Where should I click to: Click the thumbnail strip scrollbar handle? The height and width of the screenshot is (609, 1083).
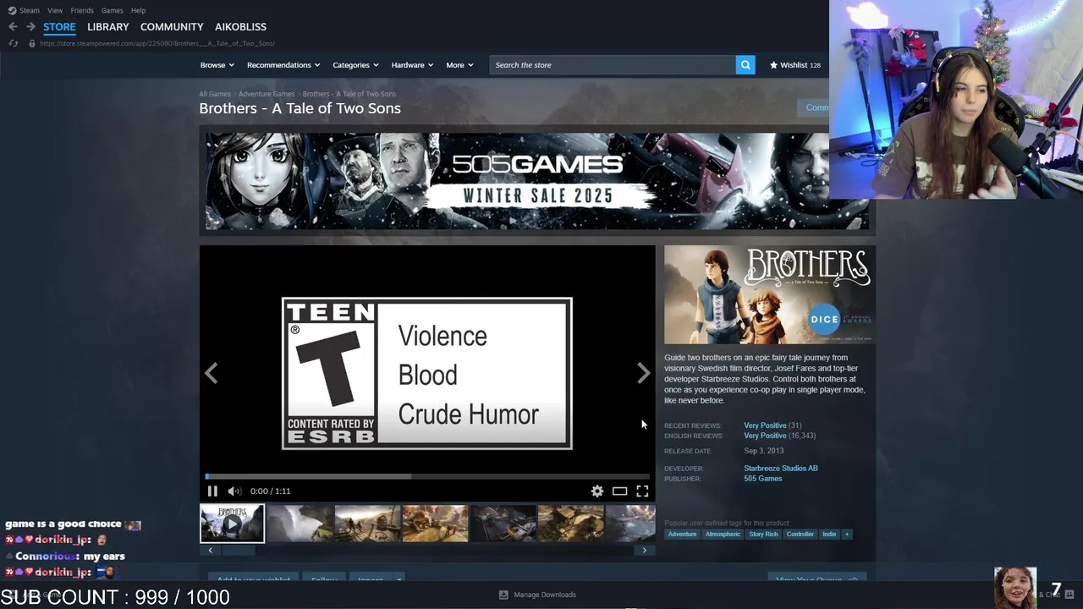pos(237,550)
